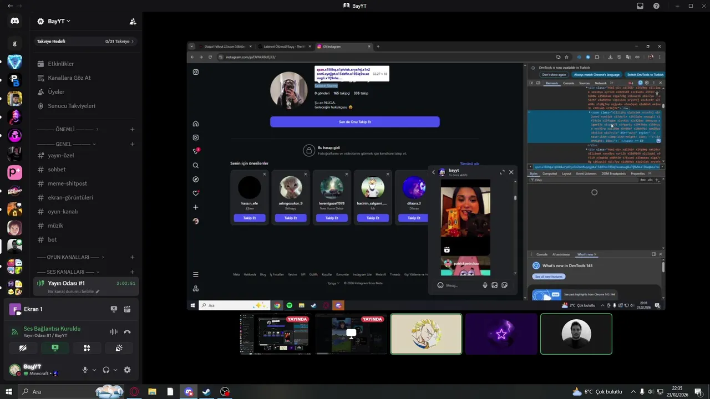Click the Windows Start button
Image resolution: width=710 pixels, height=399 pixels.
click(9, 392)
